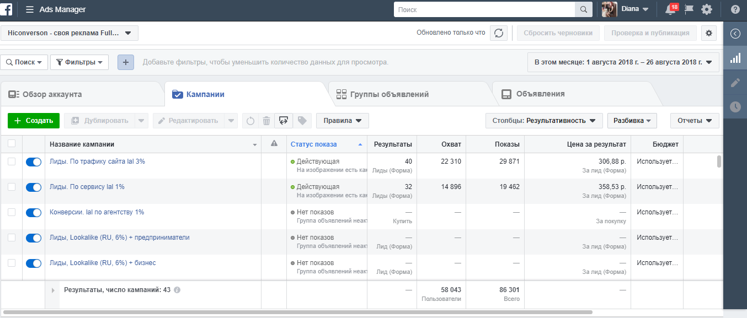
Task: Open the campaign performance charts sidebar icon
Action: 735,57
